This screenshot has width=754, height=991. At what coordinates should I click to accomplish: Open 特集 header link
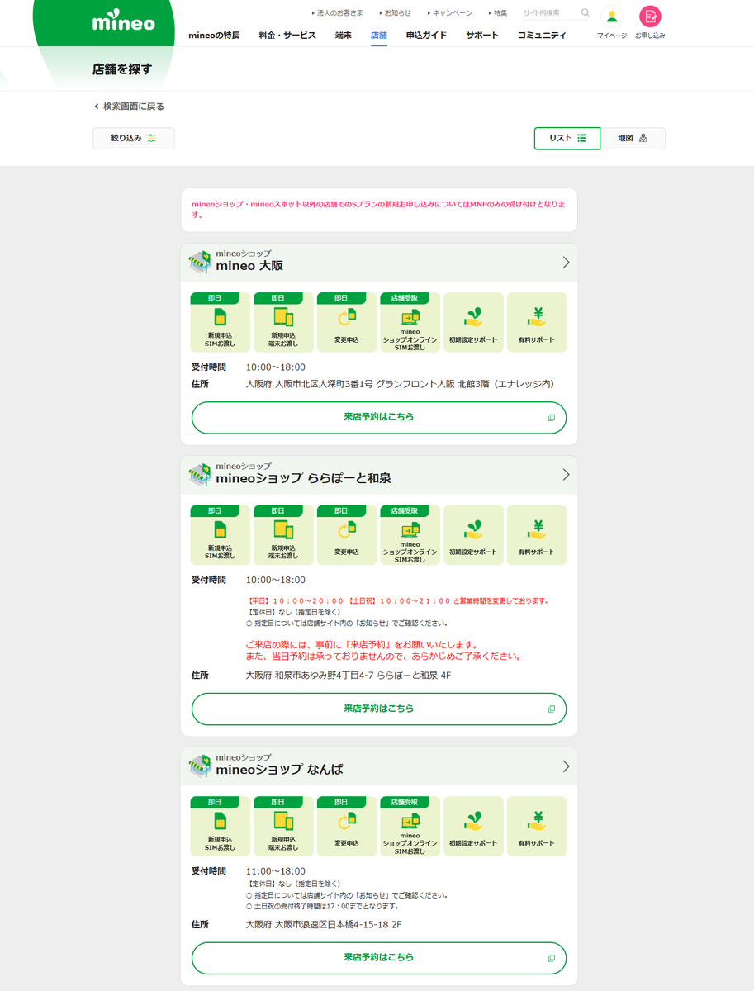tap(498, 13)
